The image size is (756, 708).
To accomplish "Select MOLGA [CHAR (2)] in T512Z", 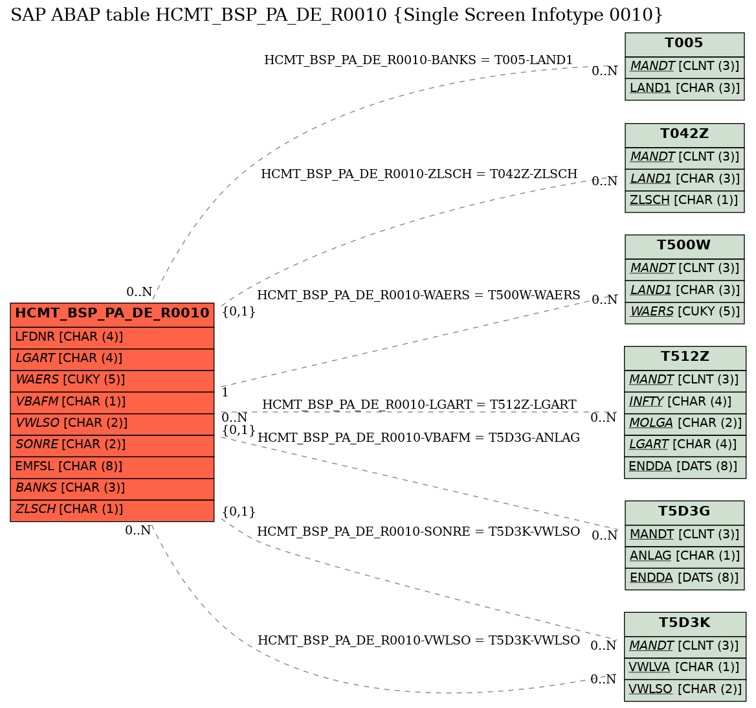I will tap(685, 424).
